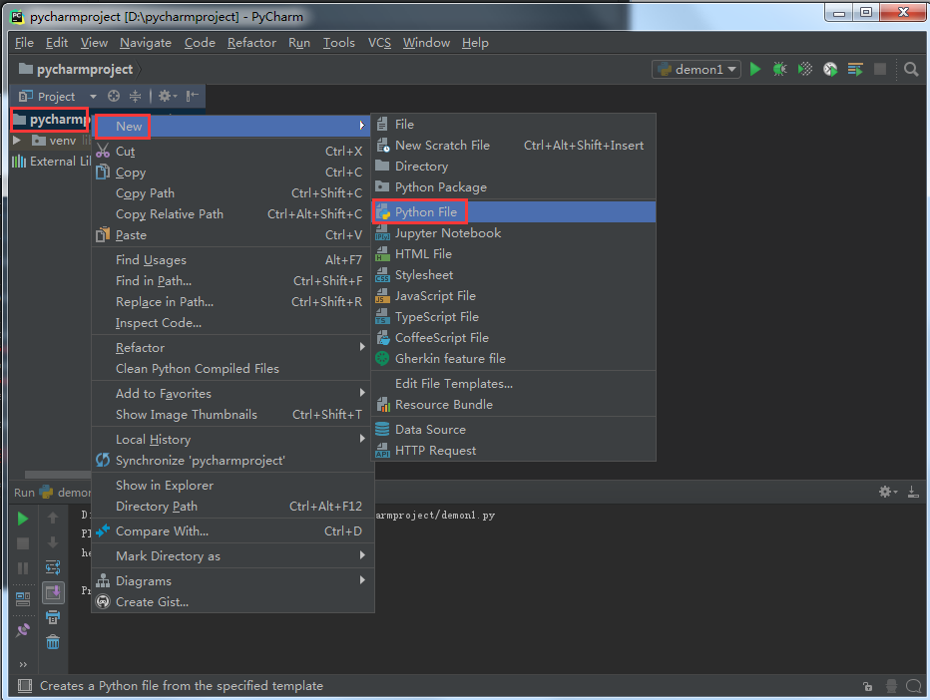Run with coverage icon in toolbar
This screenshot has height=700, width=930.
click(x=805, y=70)
